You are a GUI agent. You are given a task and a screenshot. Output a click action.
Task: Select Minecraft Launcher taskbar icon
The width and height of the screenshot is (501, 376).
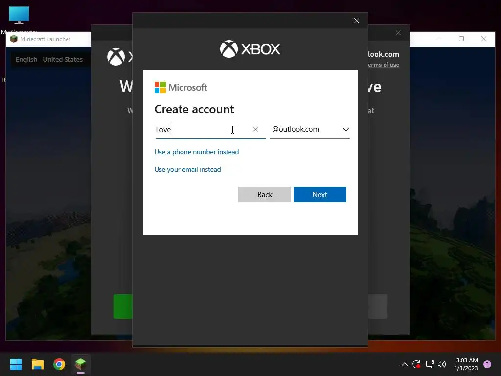point(81,364)
